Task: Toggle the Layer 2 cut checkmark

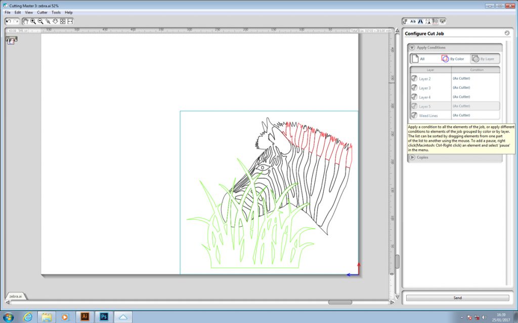Action: [x=414, y=78]
